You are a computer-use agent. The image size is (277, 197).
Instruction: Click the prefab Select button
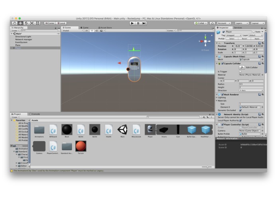tap(232, 39)
